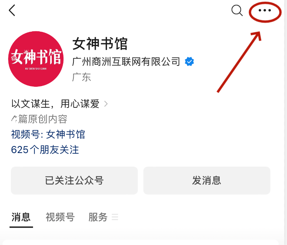Image resolution: width=287 pixels, height=245 pixels.
Task: Open the 服务 tab
Action: coord(98,217)
